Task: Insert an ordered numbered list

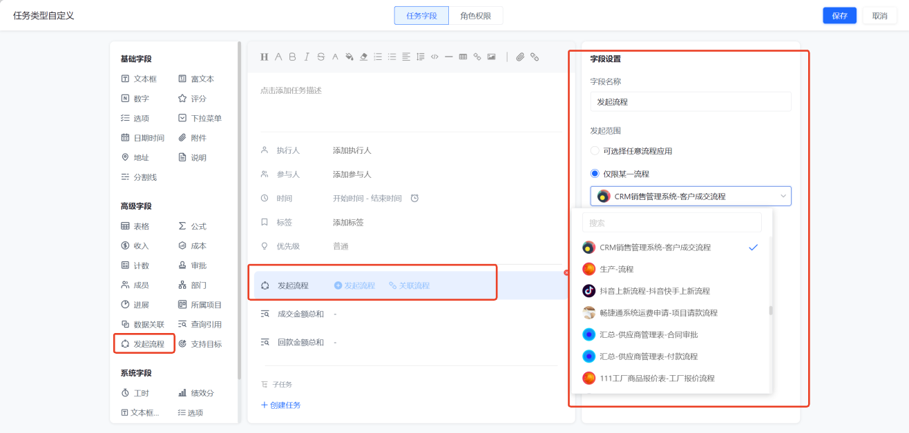Action: pyautogui.click(x=378, y=57)
